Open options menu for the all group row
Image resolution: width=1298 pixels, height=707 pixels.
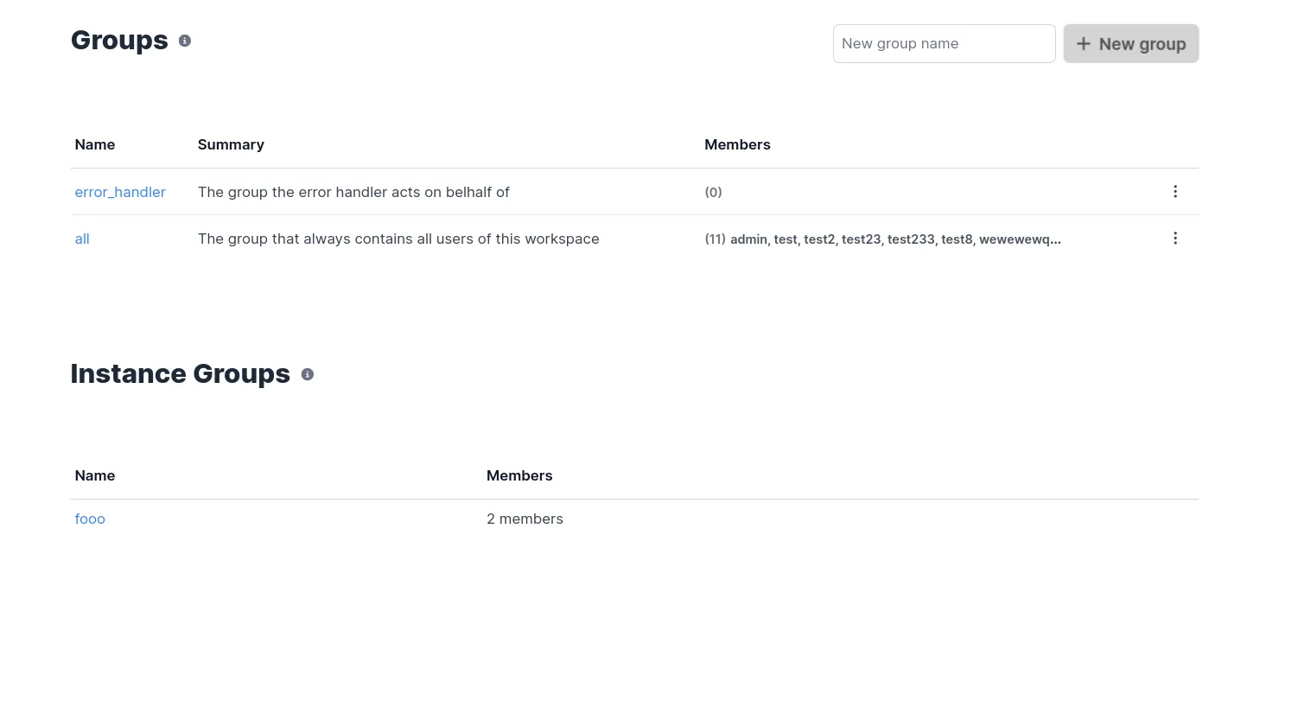(x=1175, y=238)
